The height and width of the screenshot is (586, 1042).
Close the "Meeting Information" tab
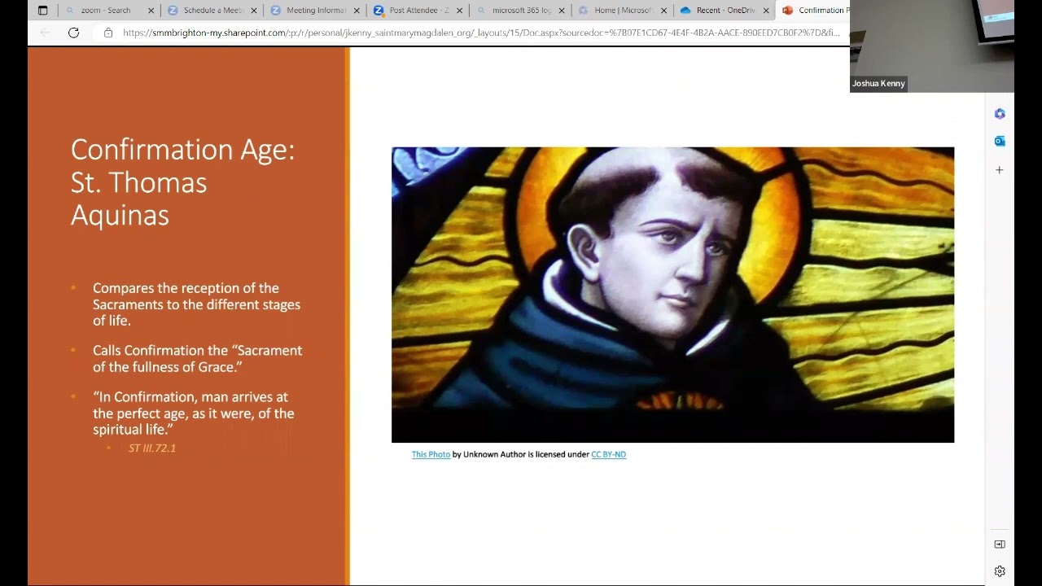point(357,11)
